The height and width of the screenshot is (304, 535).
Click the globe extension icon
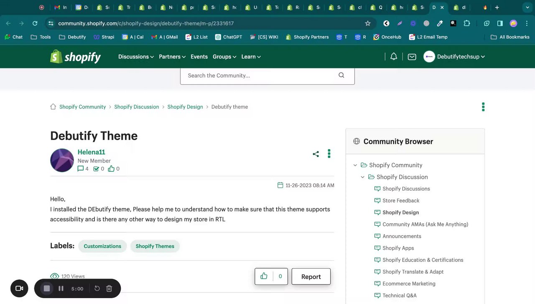click(426, 23)
